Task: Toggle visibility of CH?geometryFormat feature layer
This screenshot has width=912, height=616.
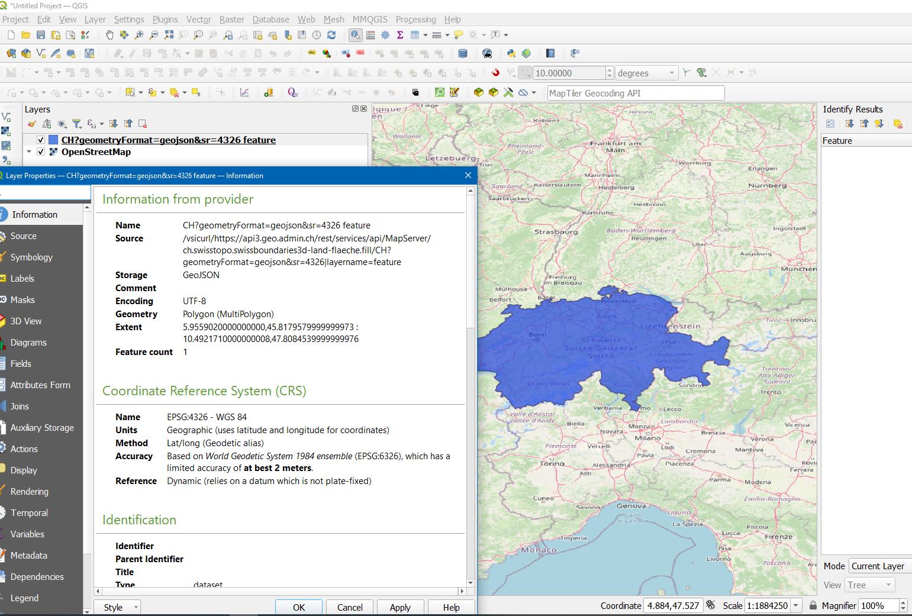Action: click(x=41, y=140)
